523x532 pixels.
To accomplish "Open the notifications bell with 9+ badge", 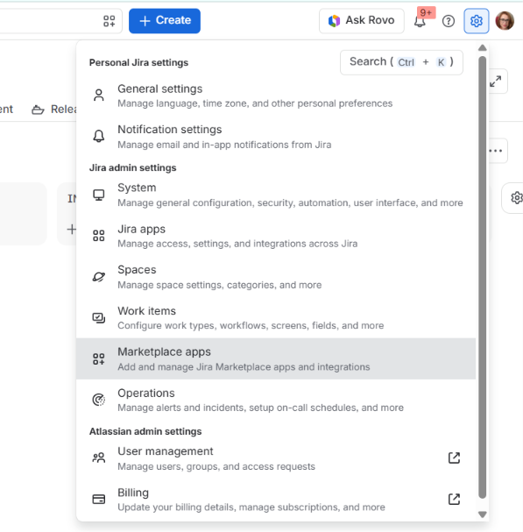I will [x=420, y=21].
